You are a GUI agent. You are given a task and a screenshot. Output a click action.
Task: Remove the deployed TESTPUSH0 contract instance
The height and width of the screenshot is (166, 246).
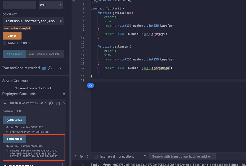[x=64, y=103]
